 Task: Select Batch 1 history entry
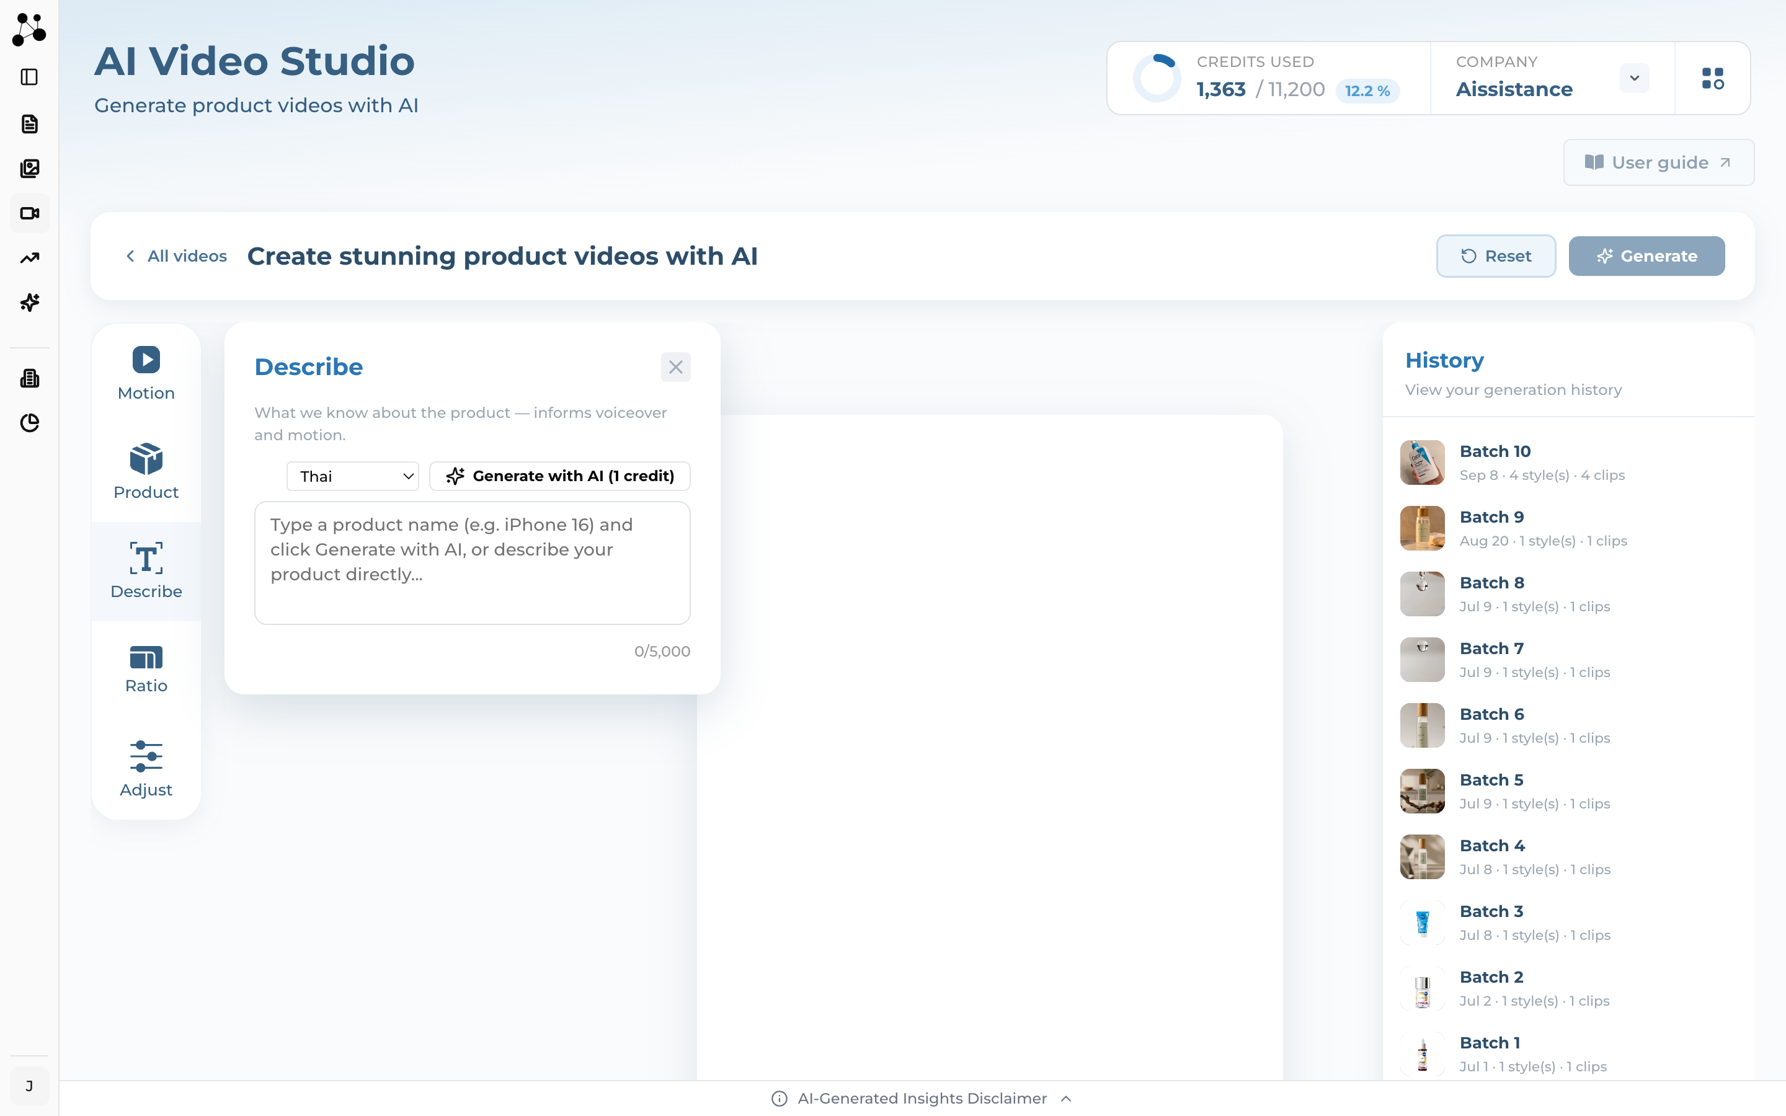click(x=1569, y=1054)
